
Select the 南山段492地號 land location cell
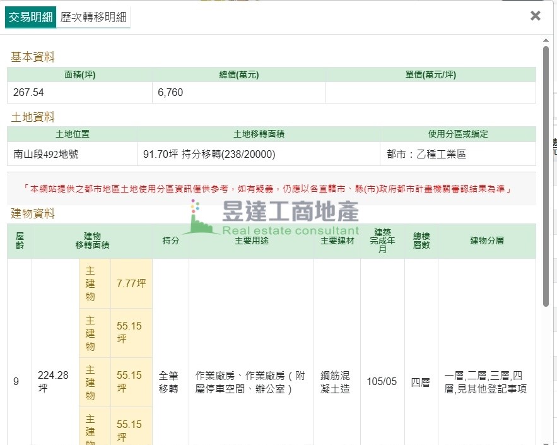point(72,154)
